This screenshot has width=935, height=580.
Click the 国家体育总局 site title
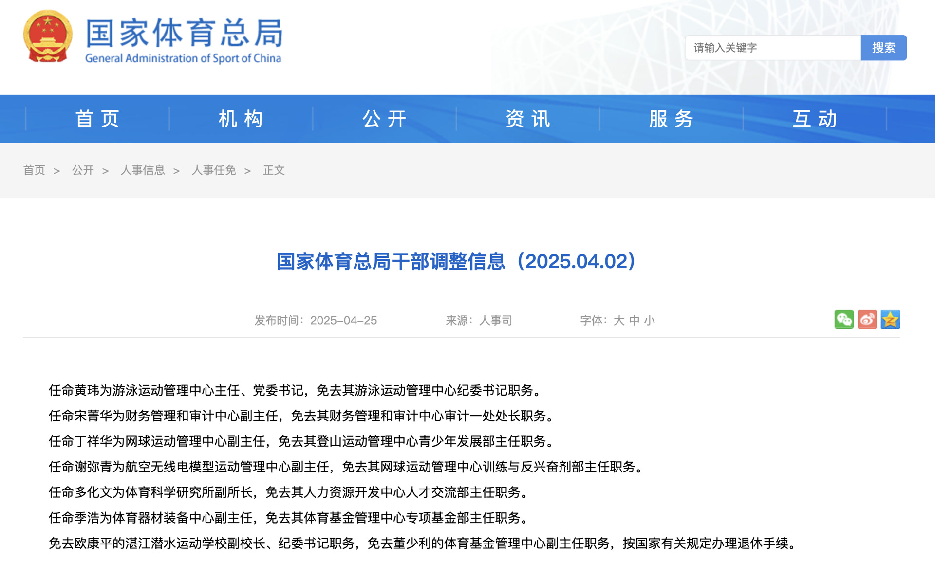coord(184,33)
